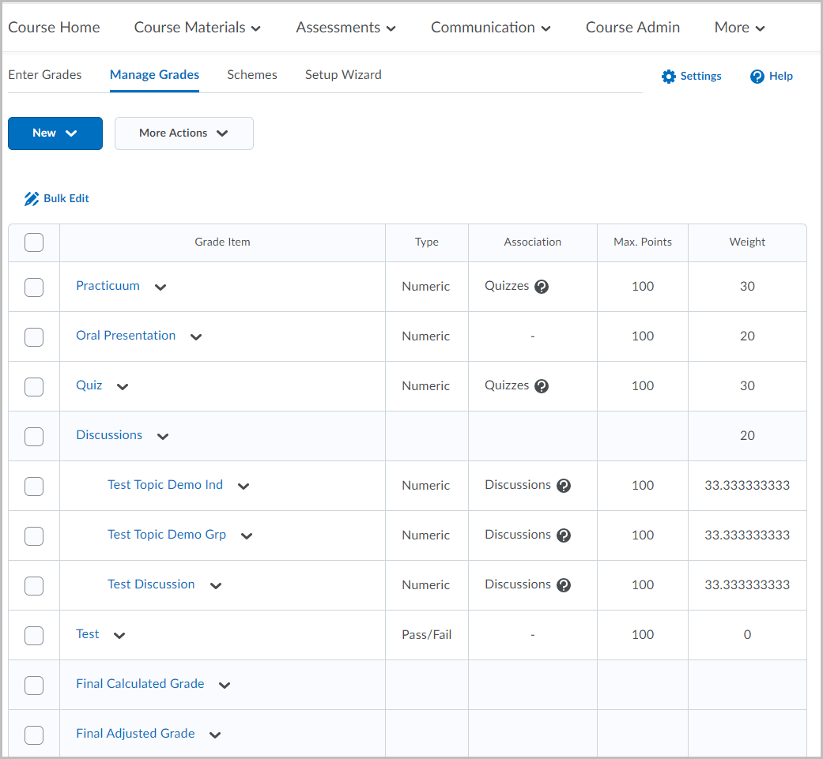Click help icon in Test Topic Demo Ind row
Screen dimensions: 823x759
tap(563, 486)
